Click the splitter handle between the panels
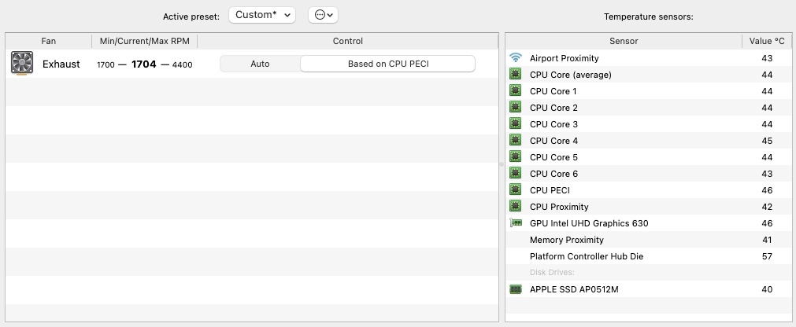 tap(502, 164)
